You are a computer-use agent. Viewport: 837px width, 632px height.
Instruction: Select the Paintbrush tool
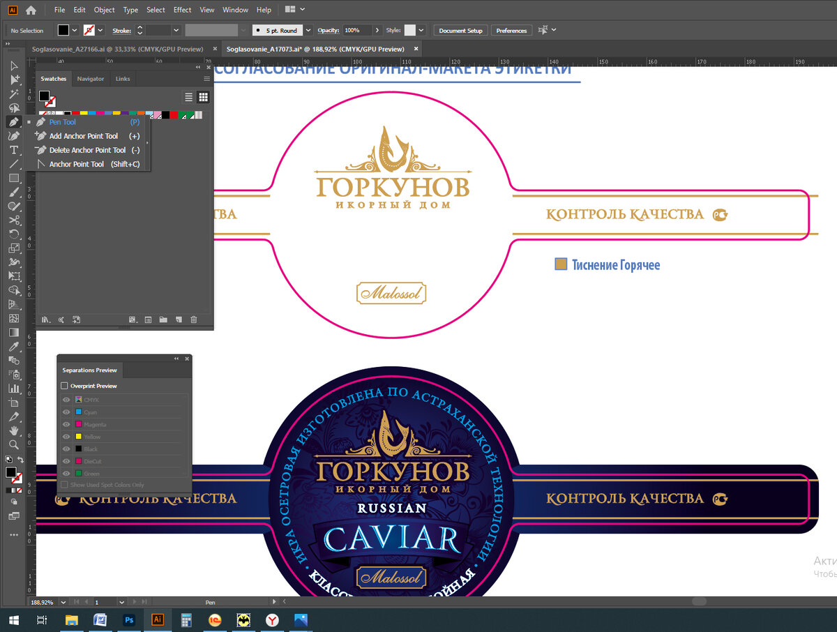tap(13, 193)
